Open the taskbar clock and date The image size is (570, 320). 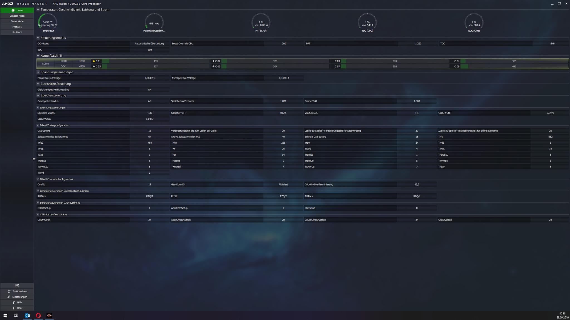562,316
